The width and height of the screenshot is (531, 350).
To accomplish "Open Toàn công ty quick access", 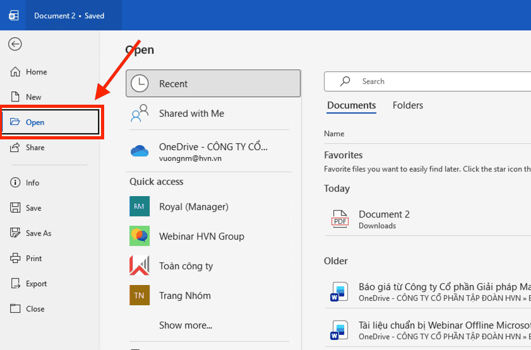I will click(209, 265).
